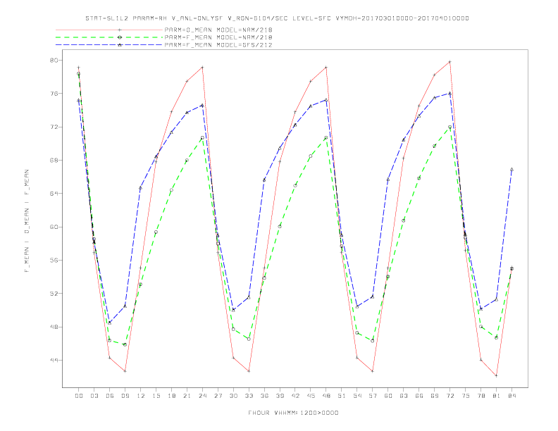The width and height of the screenshot is (558, 431).
Task: Click x-axis tick label 00
Action: click(x=79, y=396)
